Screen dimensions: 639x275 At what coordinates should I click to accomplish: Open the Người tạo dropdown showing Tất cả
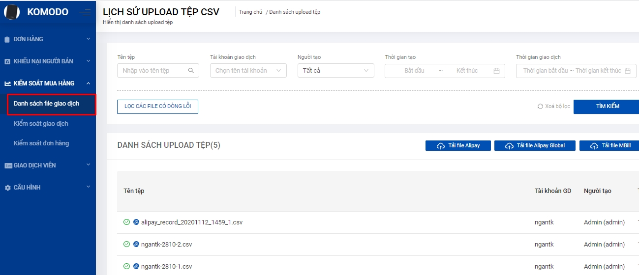335,71
